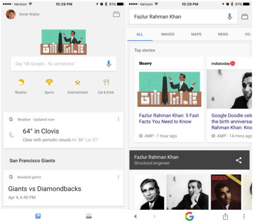Tap microphone in results search bar

click(x=229, y=17)
